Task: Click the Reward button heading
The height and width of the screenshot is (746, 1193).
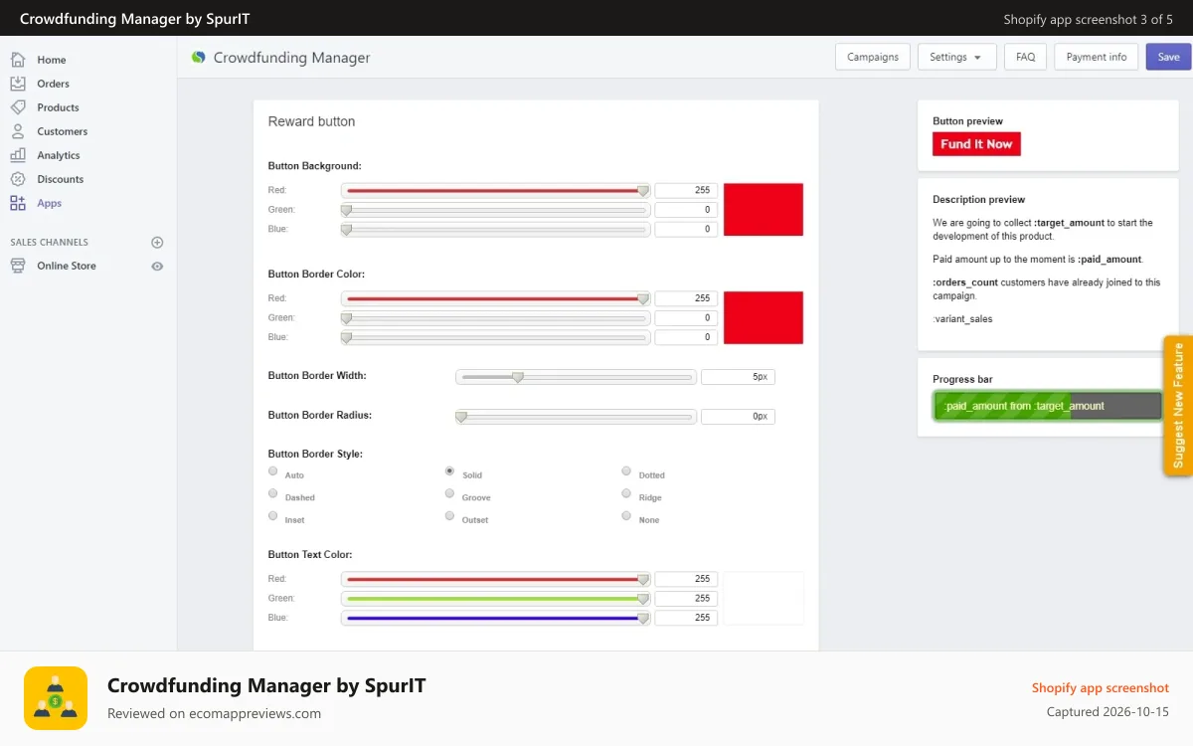Action: [311, 121]
